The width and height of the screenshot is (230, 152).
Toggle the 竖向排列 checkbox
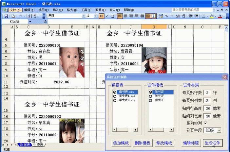point(205,123)
